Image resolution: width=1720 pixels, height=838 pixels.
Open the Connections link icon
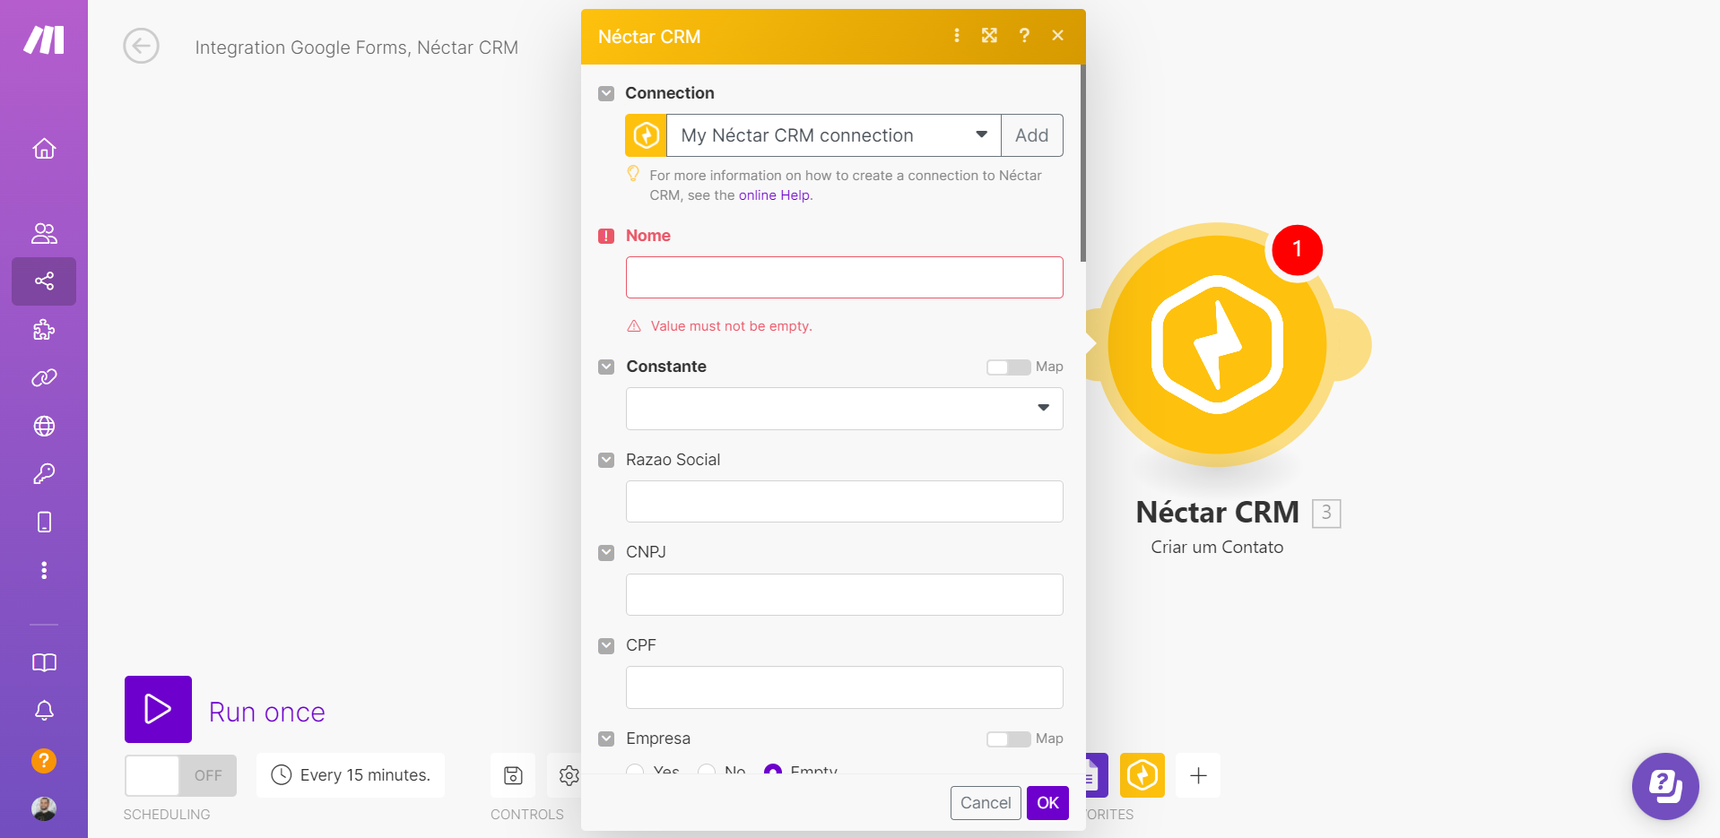coord(44,378)
